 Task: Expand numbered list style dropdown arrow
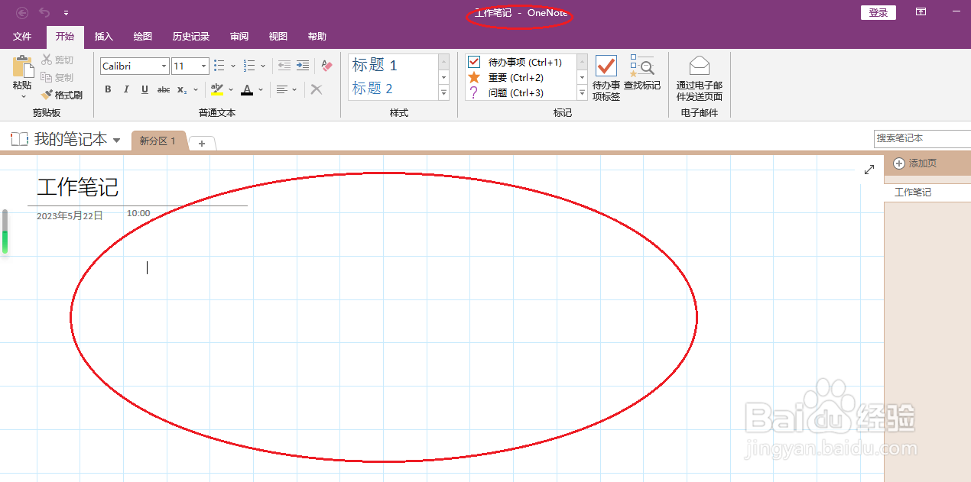263,66
